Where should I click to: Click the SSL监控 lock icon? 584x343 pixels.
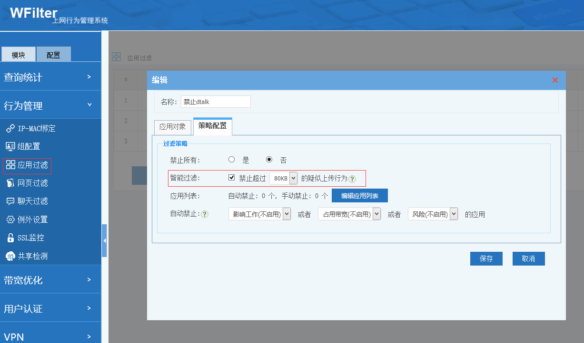10,238
